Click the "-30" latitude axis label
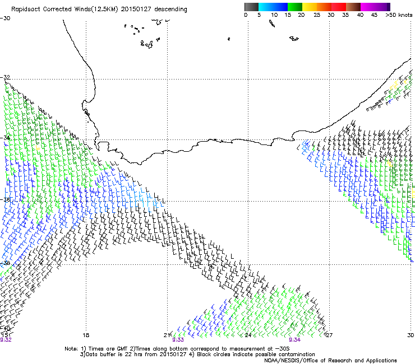Screen dimensions: 415x364 [x=5, y=18]
